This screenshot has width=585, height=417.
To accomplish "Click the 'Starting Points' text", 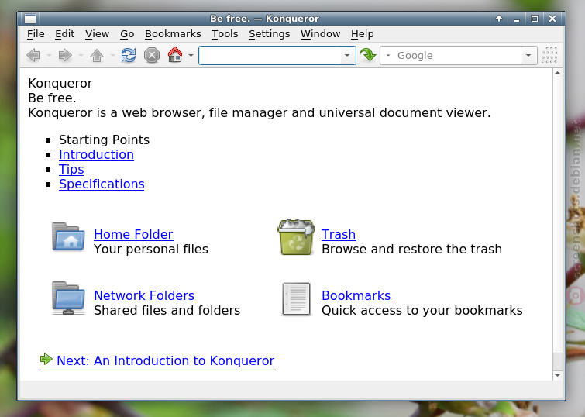I will pos(104,140).
